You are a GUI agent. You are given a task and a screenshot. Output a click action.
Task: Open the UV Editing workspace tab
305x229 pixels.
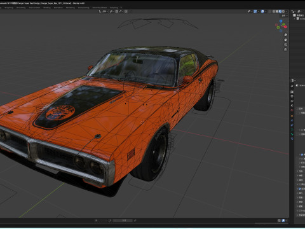point(21,8)
